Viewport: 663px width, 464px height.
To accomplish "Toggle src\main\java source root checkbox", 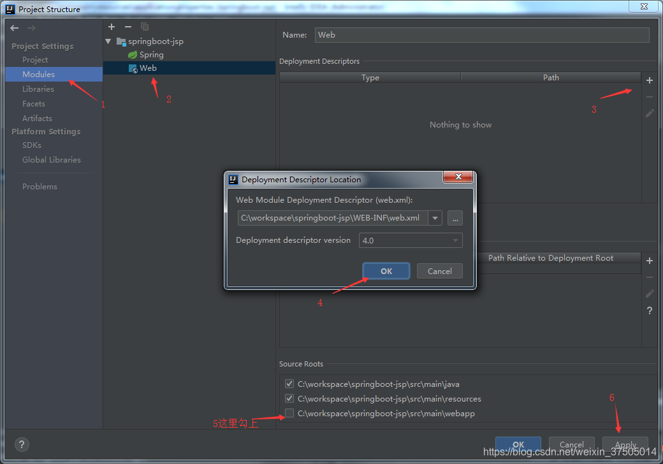I will [289, 384].
